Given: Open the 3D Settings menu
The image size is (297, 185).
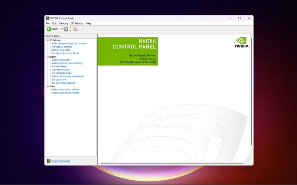Looking at the screenshot, I should pyautogui.click(x=77, y=23).
